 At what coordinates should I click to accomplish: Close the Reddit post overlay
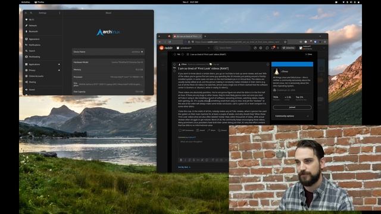[x=308, y=54]
